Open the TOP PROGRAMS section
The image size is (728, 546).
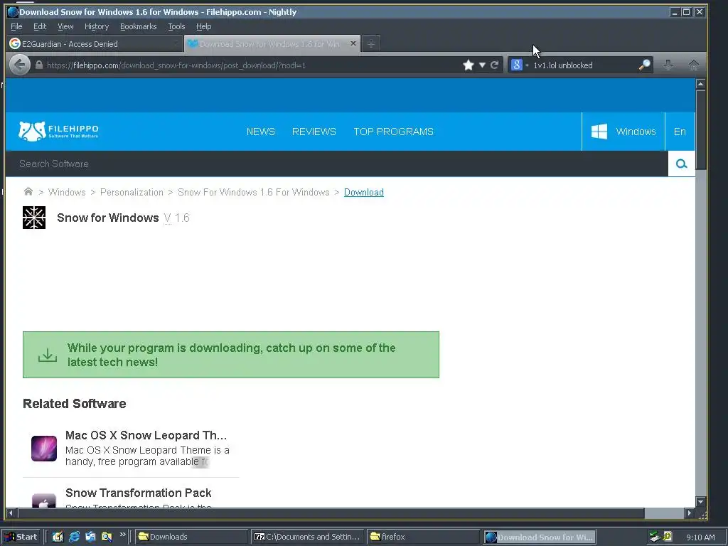[393, 132]
